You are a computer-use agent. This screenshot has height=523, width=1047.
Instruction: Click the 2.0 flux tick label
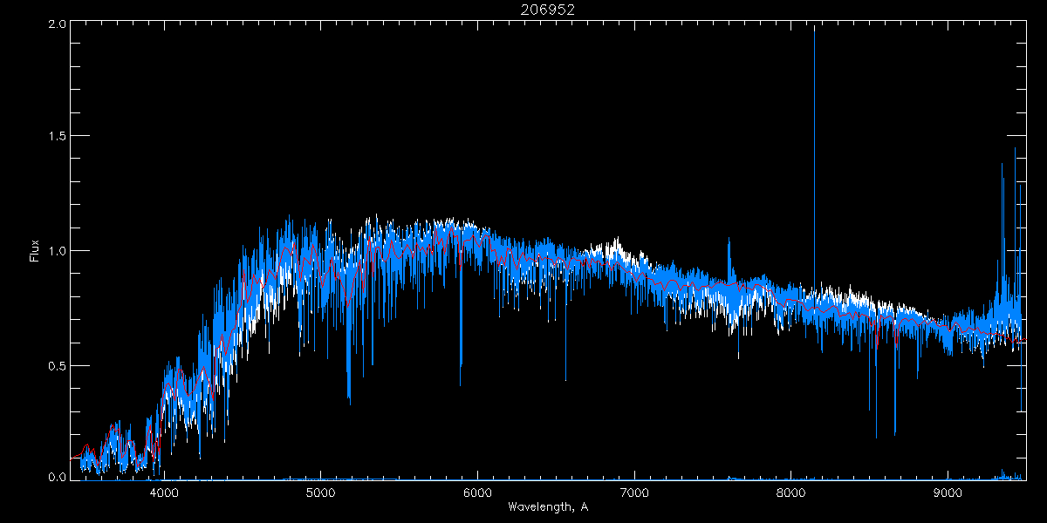[58, 24]
